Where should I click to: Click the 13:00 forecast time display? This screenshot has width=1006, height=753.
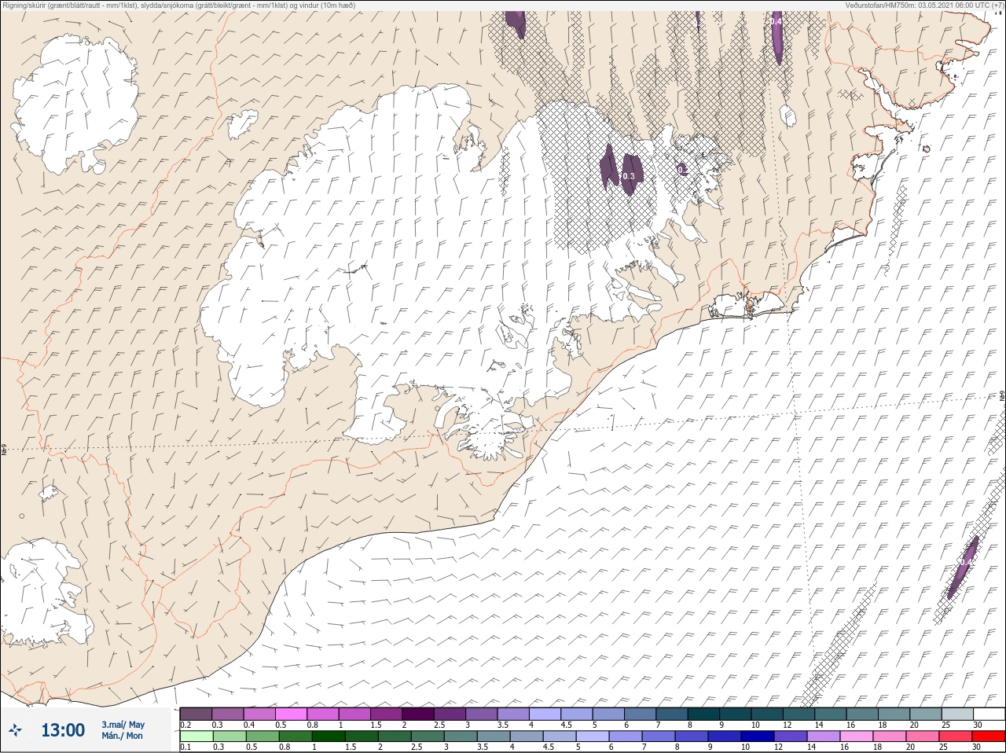coord(63,730)
